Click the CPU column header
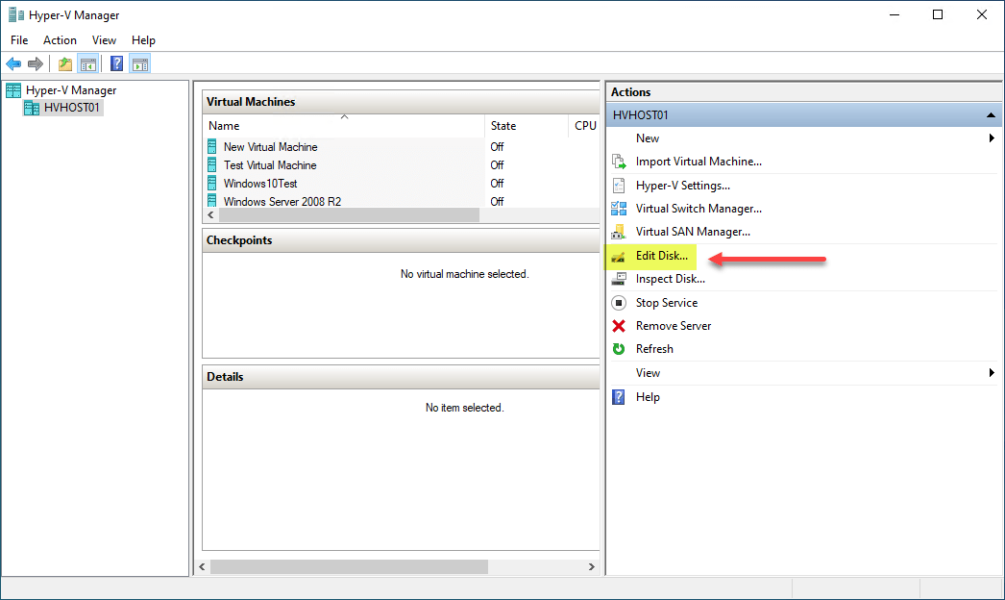The height and width of the screenshot is (600, 1005). (584, 126)
